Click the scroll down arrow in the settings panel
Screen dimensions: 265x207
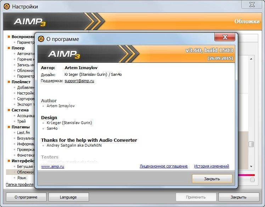point(251,166)
